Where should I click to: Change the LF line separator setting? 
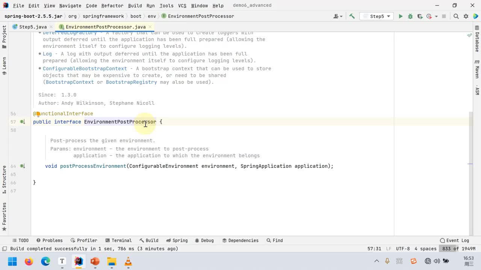click(x=389, y=249)
